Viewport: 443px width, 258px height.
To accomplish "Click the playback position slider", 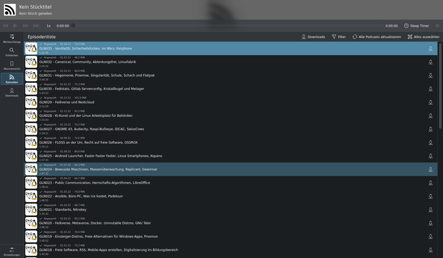I will (x=227, y=26).
